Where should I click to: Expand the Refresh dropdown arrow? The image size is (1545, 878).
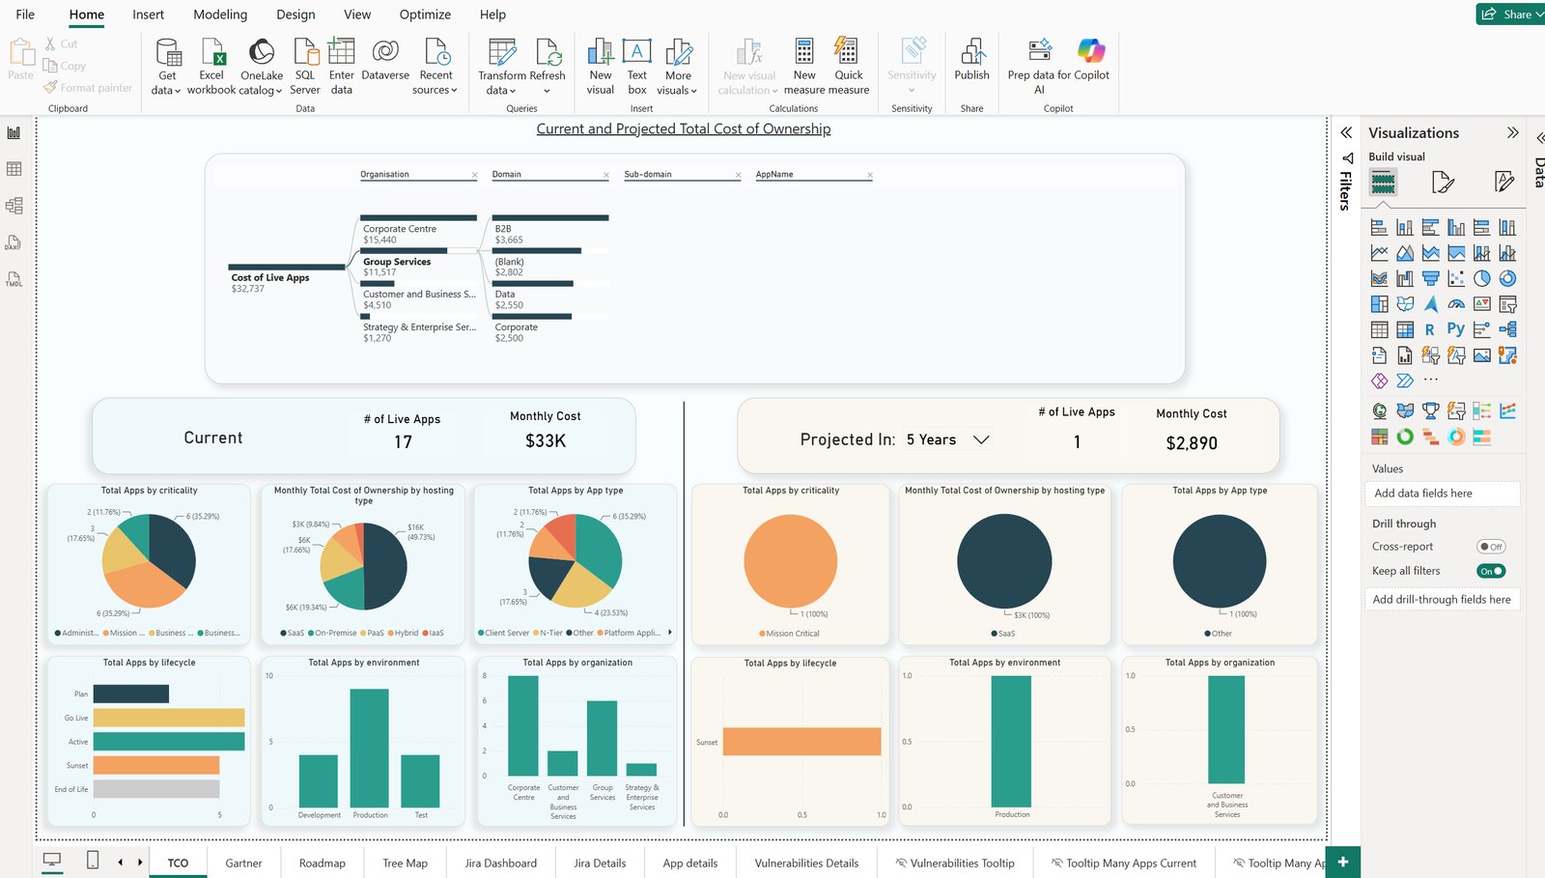[x=547, y=91]
